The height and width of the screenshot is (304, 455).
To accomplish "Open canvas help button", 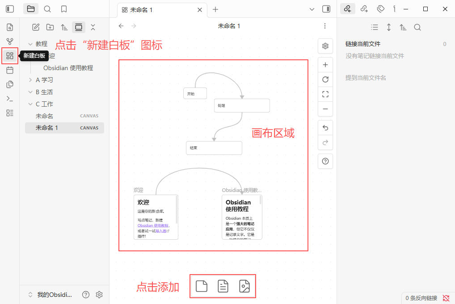I will tap(325, 161).
